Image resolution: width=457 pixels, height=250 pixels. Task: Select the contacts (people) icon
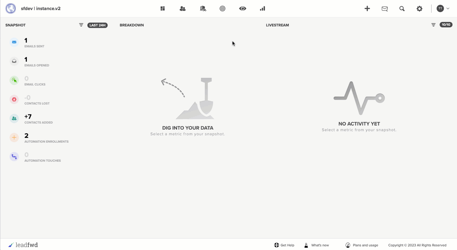click(182, 9)
